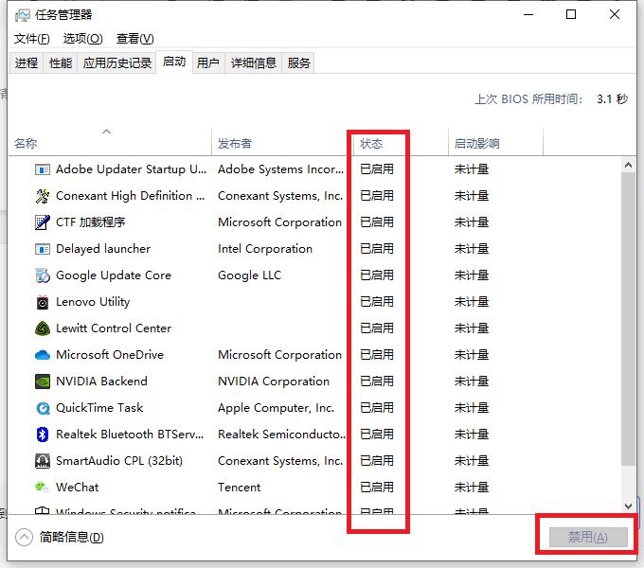Click the Conexant High Definition tools icon
644x568 pixels.
pos(43,196)
